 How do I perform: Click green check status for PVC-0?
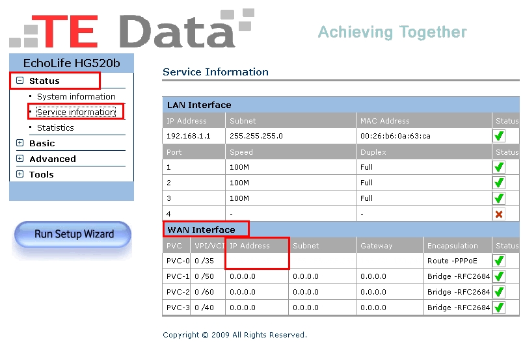coord(499,261)
